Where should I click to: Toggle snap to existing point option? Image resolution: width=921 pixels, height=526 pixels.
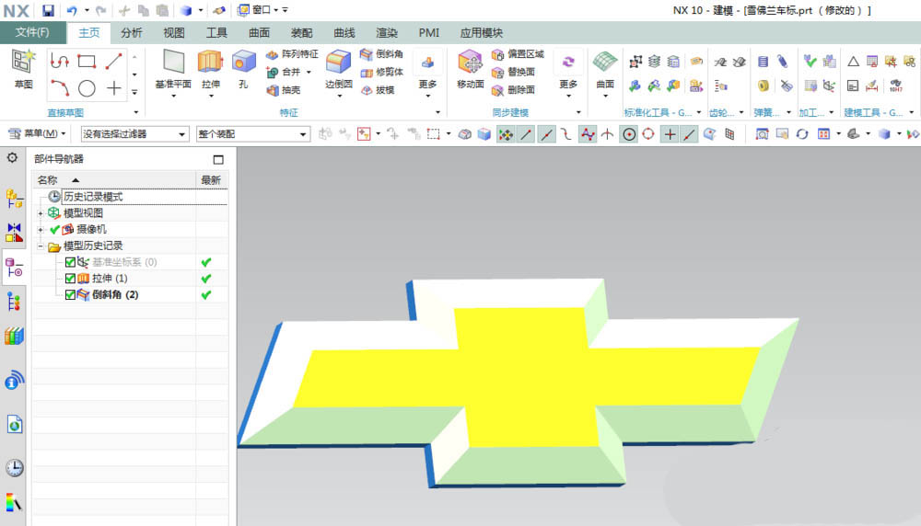(669, 134)
